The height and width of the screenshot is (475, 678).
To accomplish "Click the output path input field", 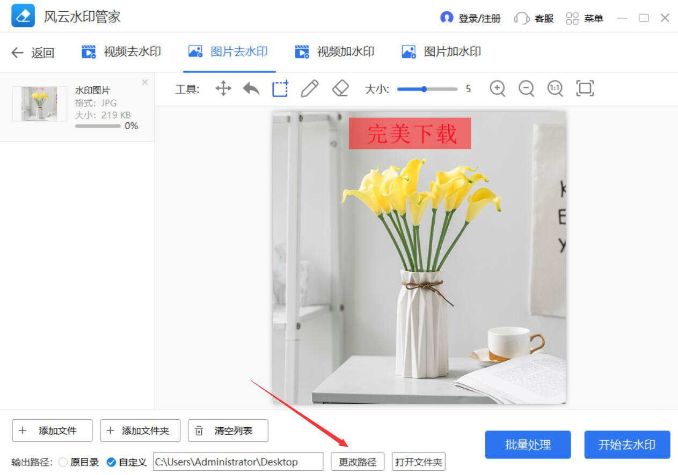I will pos(238,462).
